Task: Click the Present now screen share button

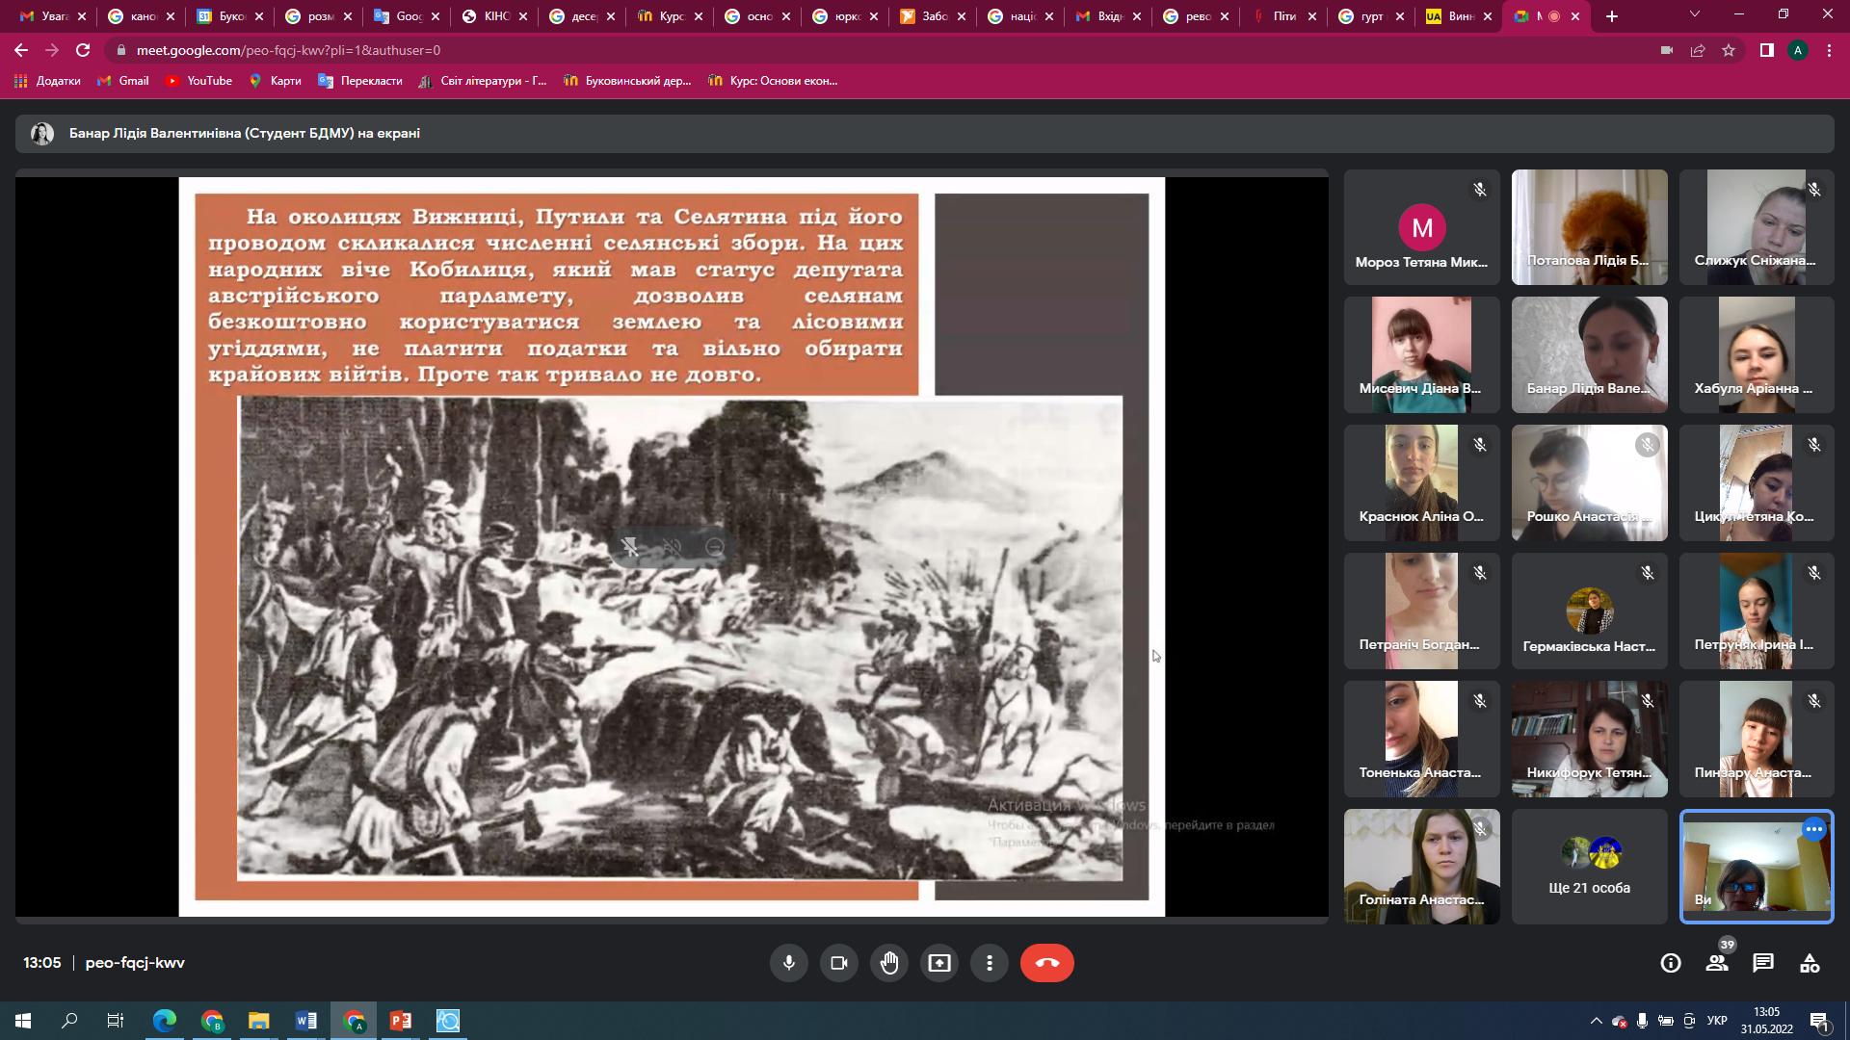Action: (x=938, y=963)
